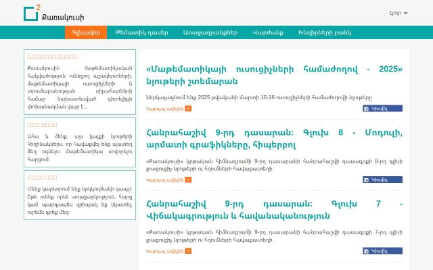Click the first sidebar box about Քառակուսին
This screenshot has width=433, height=270.
[x=80, y=82]
